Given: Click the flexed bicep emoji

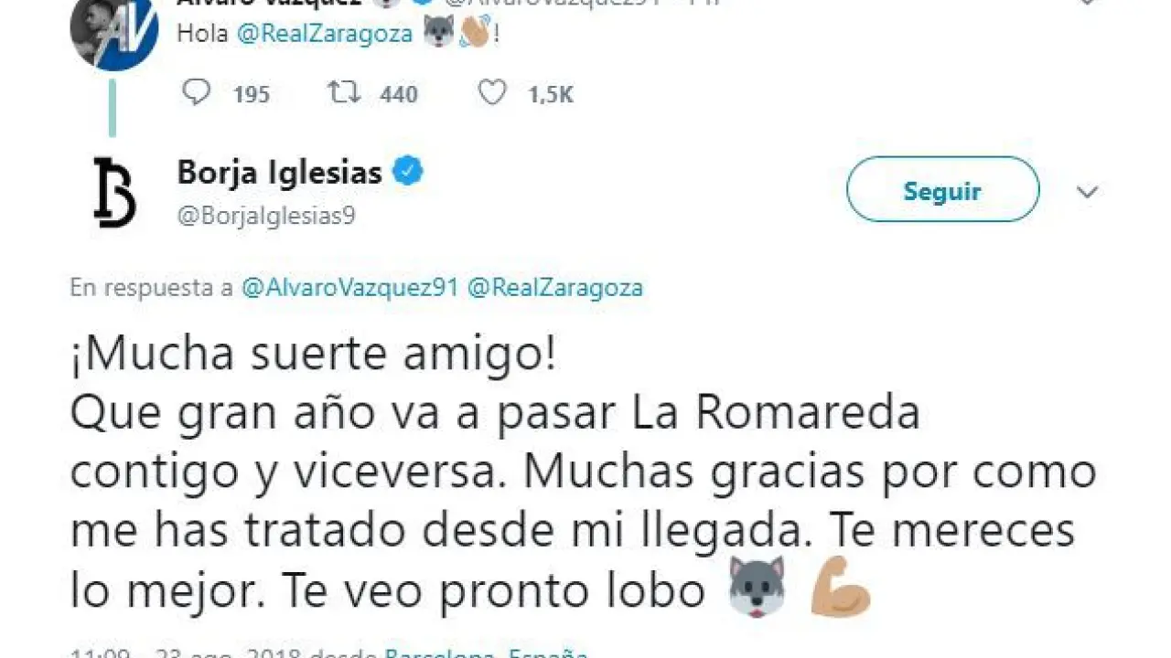Looking at the screenshot, I should (841, 588).
